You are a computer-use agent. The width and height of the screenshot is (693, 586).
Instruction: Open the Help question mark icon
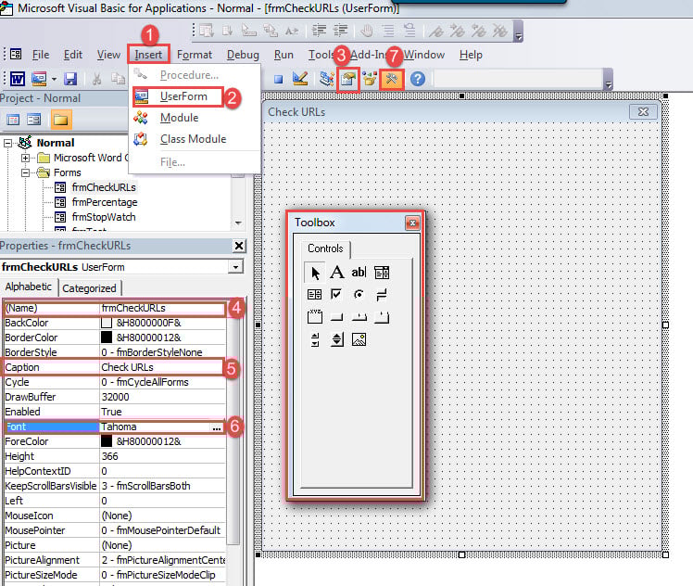coord(418,79)
